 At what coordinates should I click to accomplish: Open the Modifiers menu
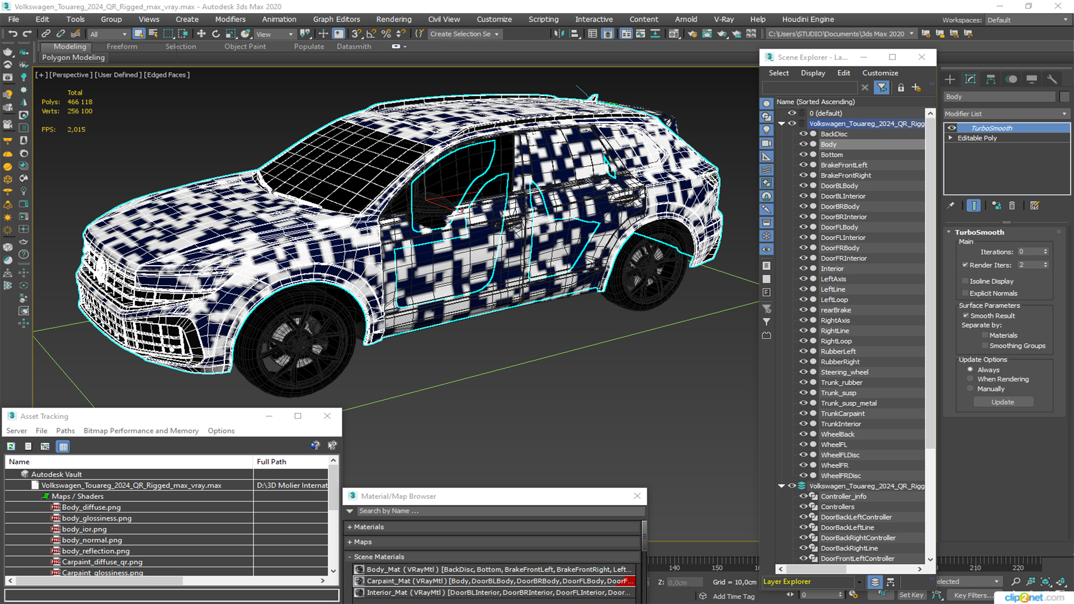click(230, 19)
